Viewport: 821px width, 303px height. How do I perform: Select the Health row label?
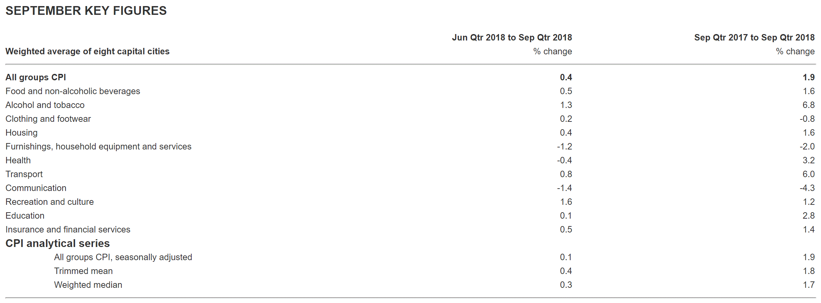(x=18, y=160)
